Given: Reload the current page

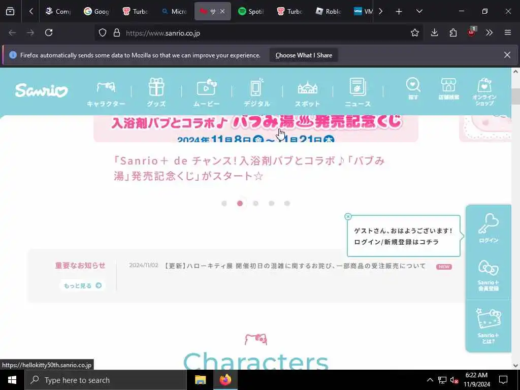Looking at the screenshot, I should (x=49, y=32).
